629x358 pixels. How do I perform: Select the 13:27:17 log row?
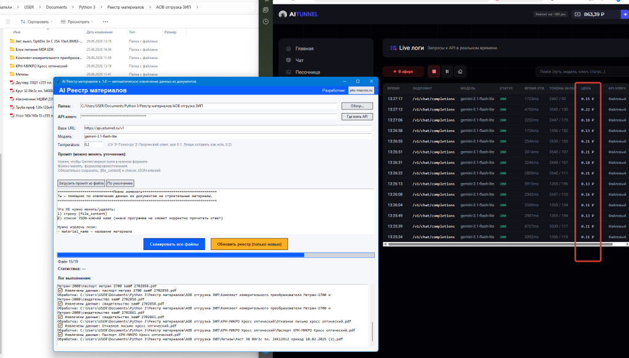506,99
